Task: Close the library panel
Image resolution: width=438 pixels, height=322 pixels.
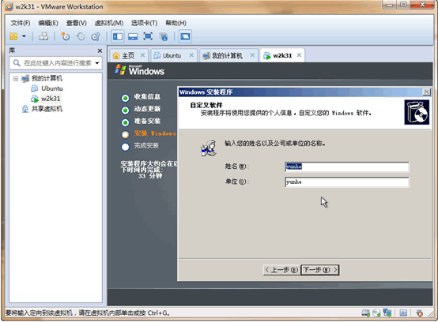Action: click(x=100, y=51)
